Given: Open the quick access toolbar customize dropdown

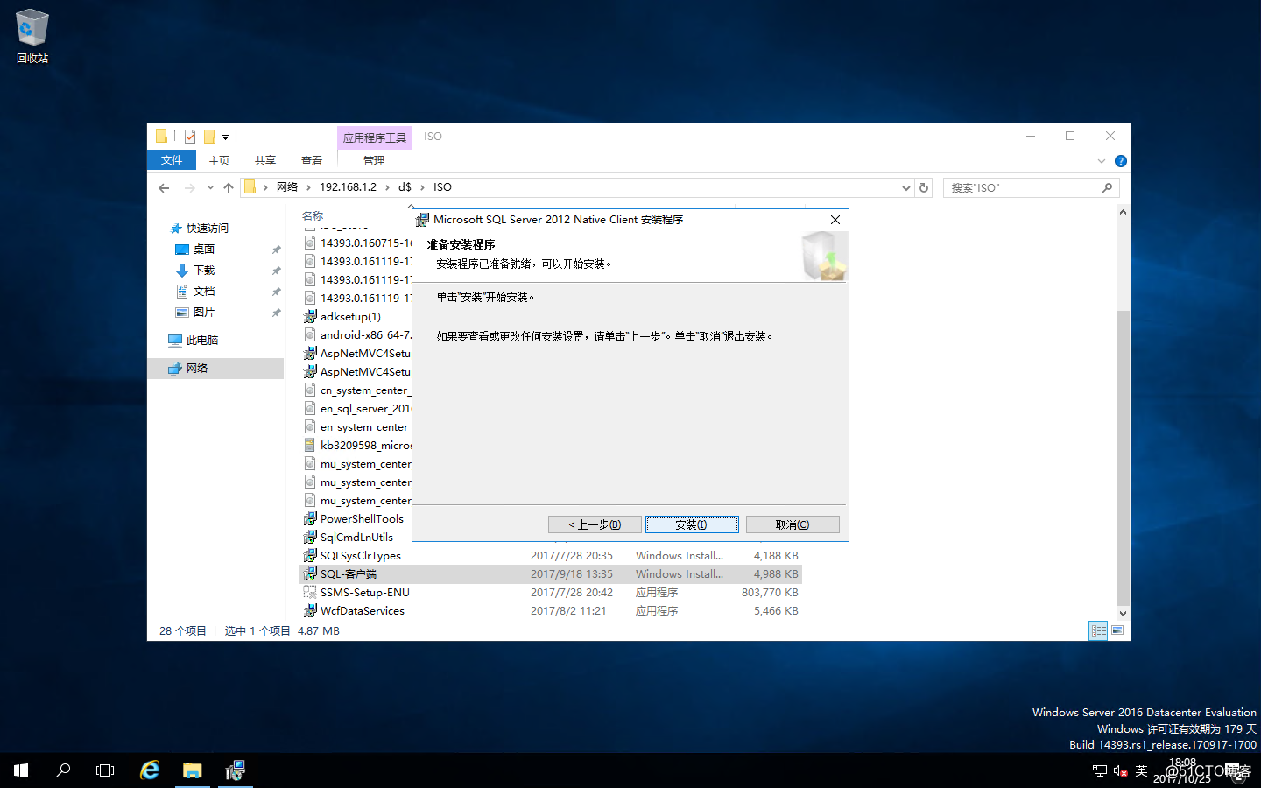Looking at the screenshot, I should coord(225,137).
